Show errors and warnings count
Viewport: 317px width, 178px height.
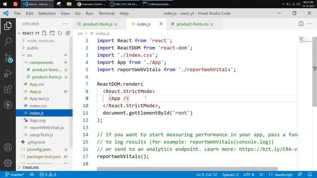[x=48, y=175]
